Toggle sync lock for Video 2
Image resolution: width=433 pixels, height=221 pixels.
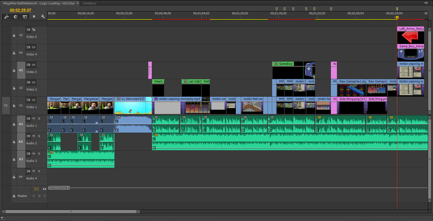(28, 82)
